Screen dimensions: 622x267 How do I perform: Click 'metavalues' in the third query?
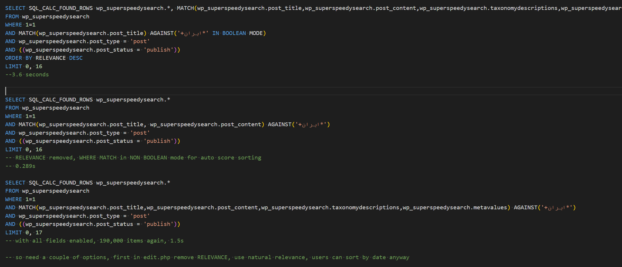(490, 208)
